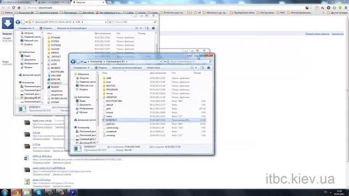Click Открыть in A386 window toolbar
The width and height of the screenshot is (349, 196).
pyautogui.click(x=46, y=28)
